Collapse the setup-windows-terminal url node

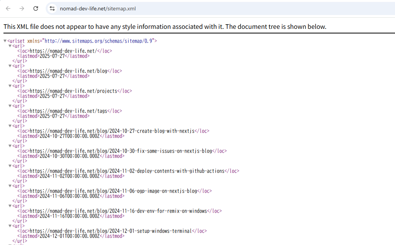pyautogui.click(x=10, y=226)
